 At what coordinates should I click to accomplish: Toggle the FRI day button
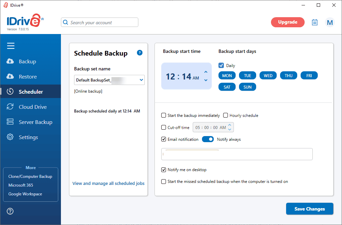click(x=309, y=75)
